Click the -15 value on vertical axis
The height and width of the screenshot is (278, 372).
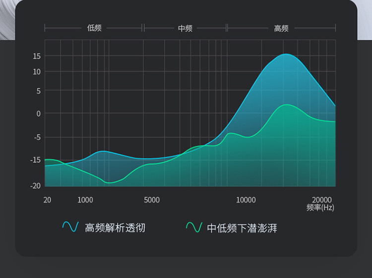36,160
